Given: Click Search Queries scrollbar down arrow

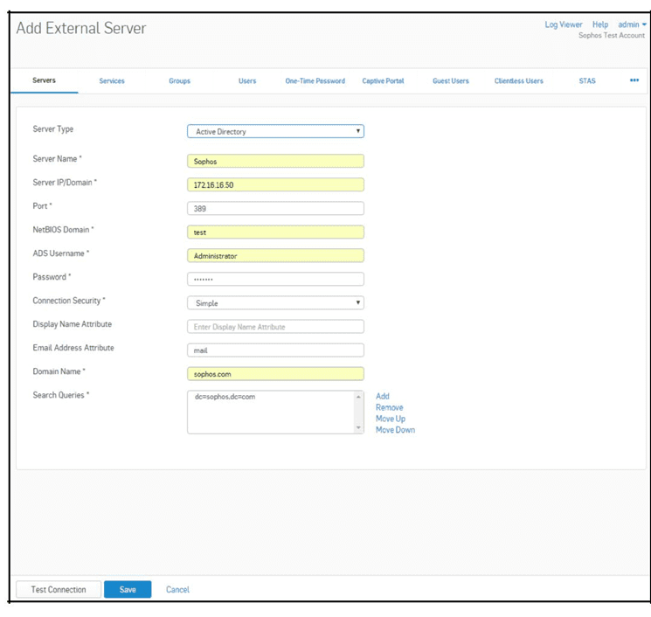Looking at the screenshot, I should (358, 427).
